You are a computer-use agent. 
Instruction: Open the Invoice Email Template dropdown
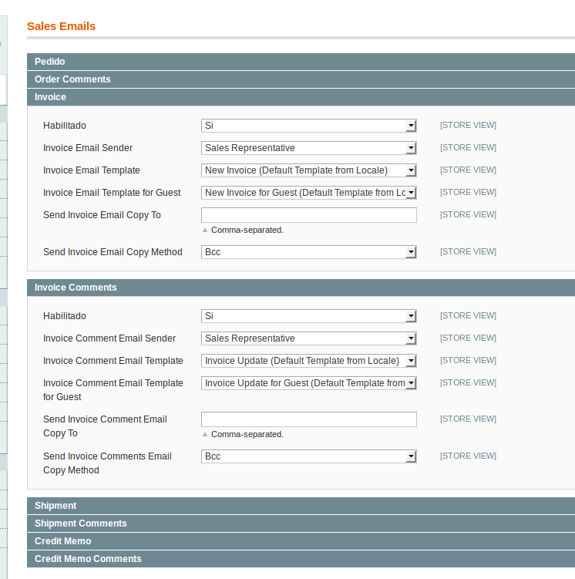pyautogui.click(x=308, y=170)
